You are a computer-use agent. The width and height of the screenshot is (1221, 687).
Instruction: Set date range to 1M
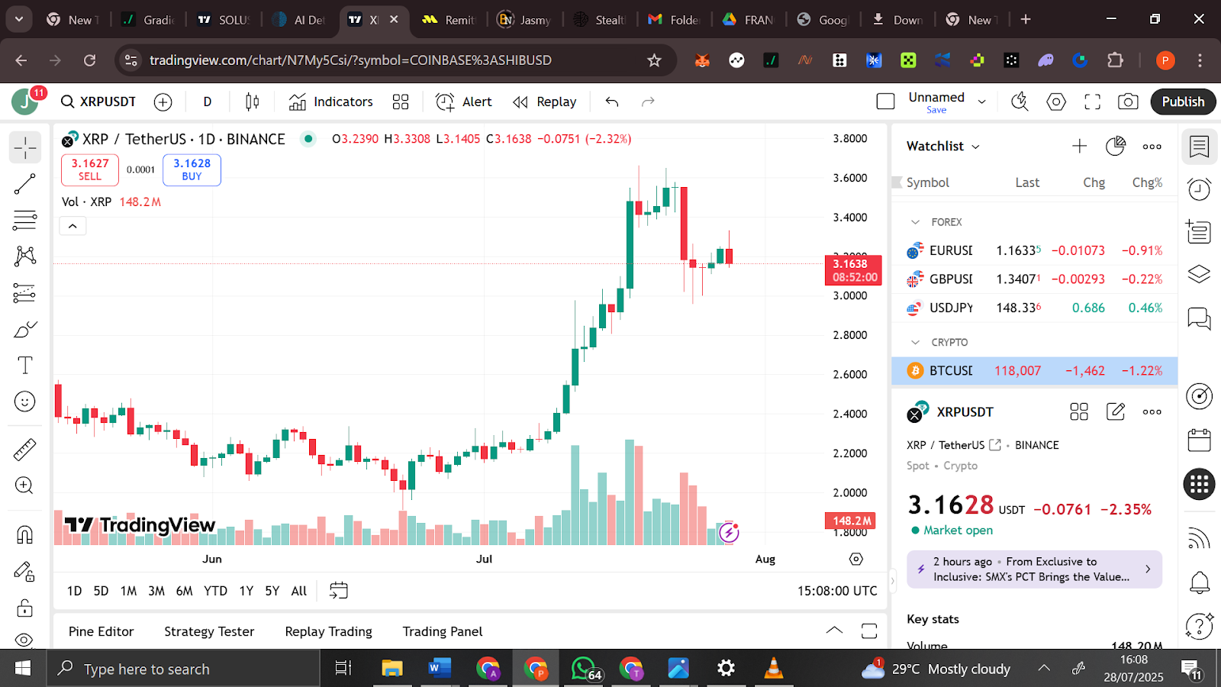[129, 591]
